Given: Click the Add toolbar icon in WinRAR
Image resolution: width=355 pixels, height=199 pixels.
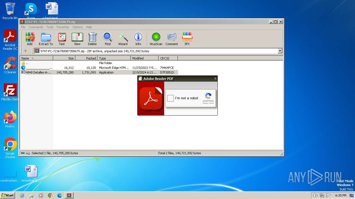Looking at the screenshot, I should click(x=30, y=39).
